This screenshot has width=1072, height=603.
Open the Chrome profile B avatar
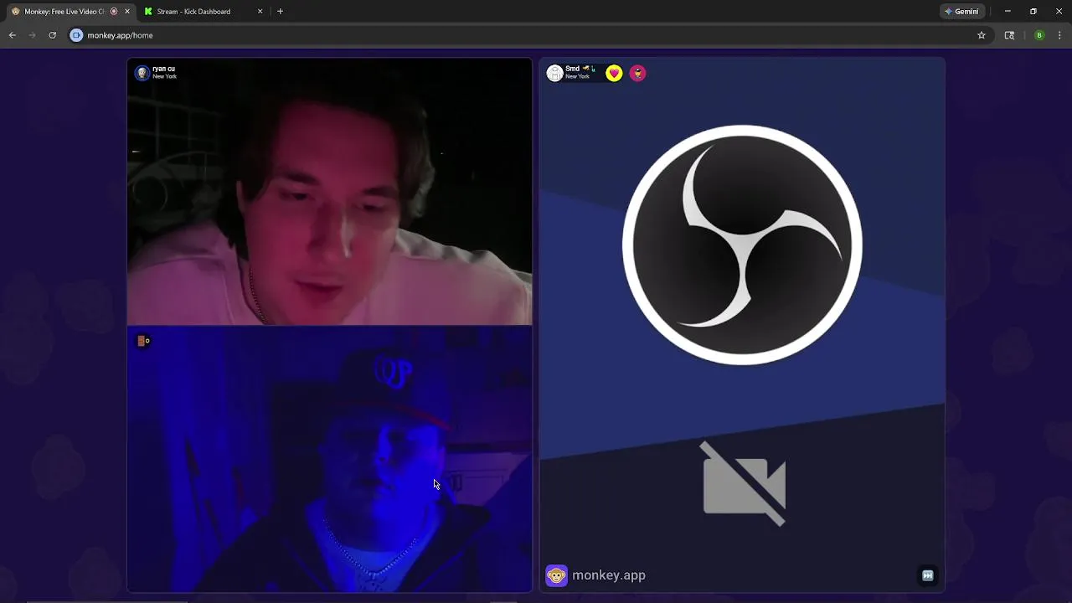1039,35
